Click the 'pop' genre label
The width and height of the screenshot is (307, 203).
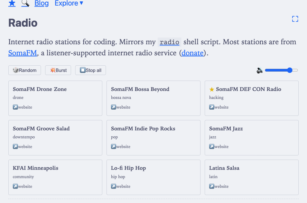coord(114,137)
